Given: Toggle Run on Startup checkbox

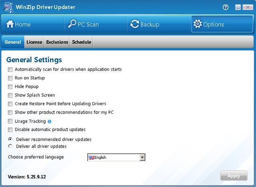Looking at the screenshot, I should 10,78.
